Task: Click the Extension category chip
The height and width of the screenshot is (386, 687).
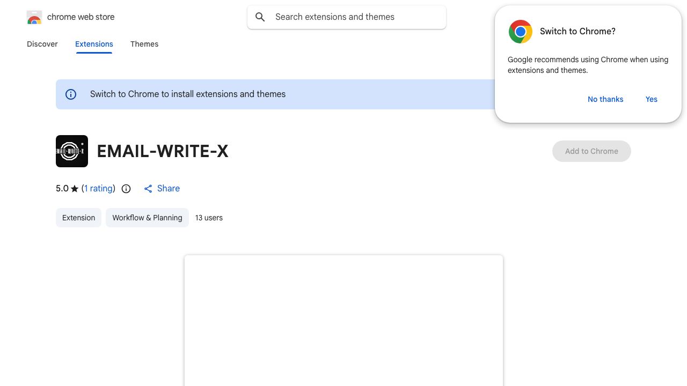Action: pos(78,218)
